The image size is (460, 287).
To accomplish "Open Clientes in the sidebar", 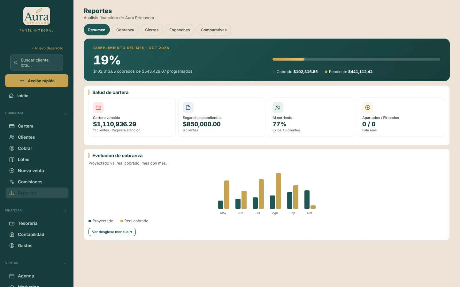I will pos(37,137).
